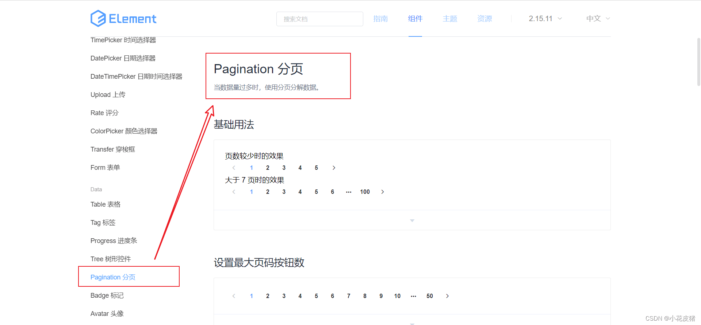Click the Element logo
This screenshot has height=325, width=701.
pos(123,19)
